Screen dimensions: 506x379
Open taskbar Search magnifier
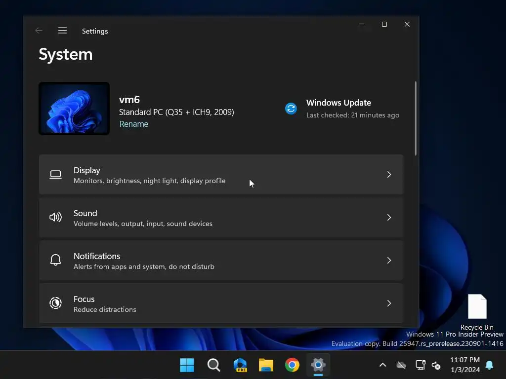pos(213,365)
